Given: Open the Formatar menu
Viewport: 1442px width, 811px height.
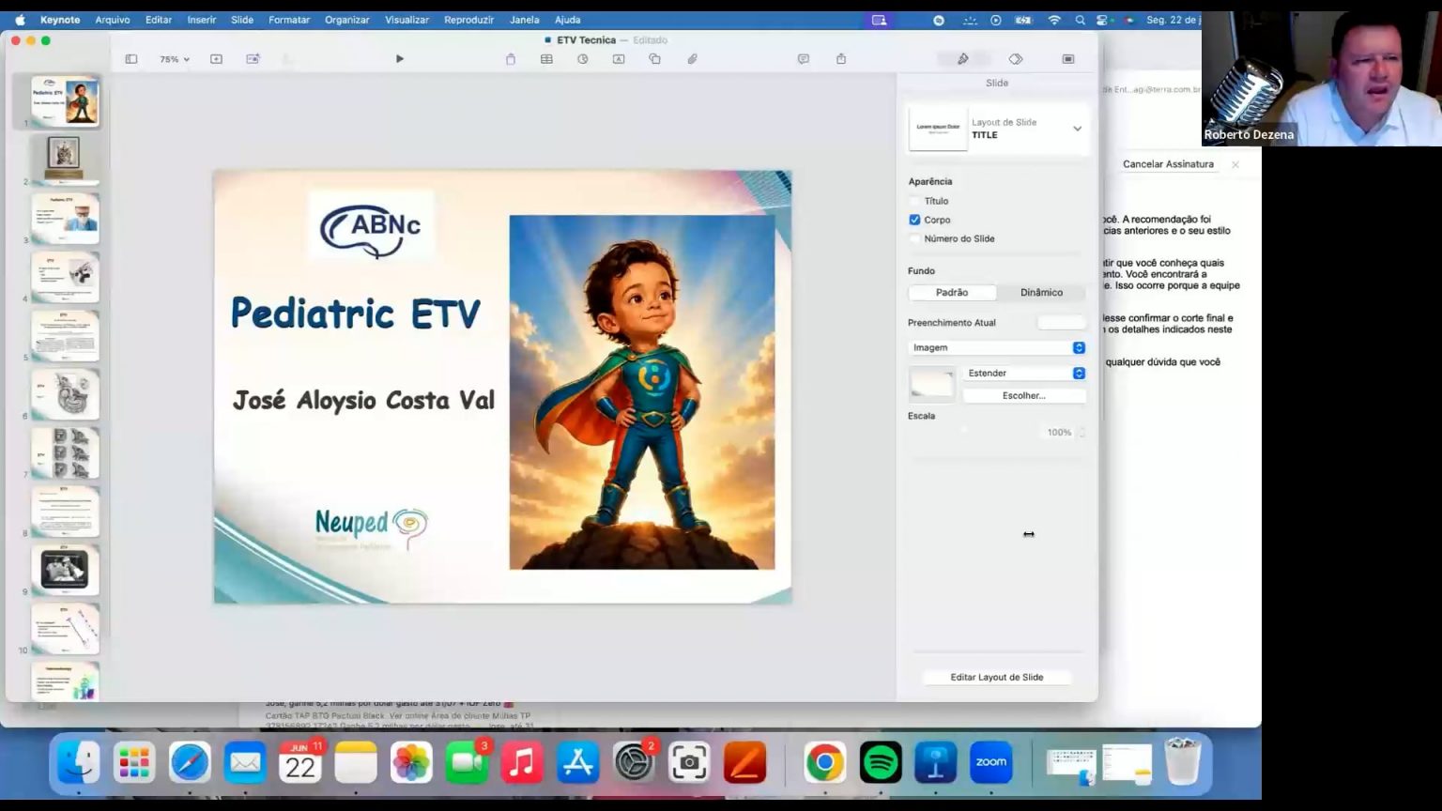Looking at the screenshot, I should pyautogui.click(x=289, y=20).
